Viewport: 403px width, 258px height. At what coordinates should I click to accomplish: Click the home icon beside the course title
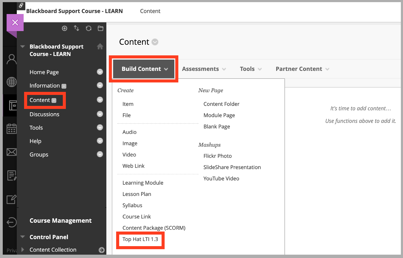(100, 47)
